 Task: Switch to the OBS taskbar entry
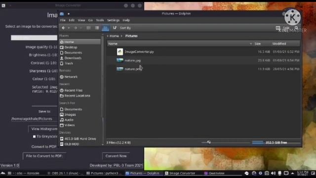pos(65,173)
